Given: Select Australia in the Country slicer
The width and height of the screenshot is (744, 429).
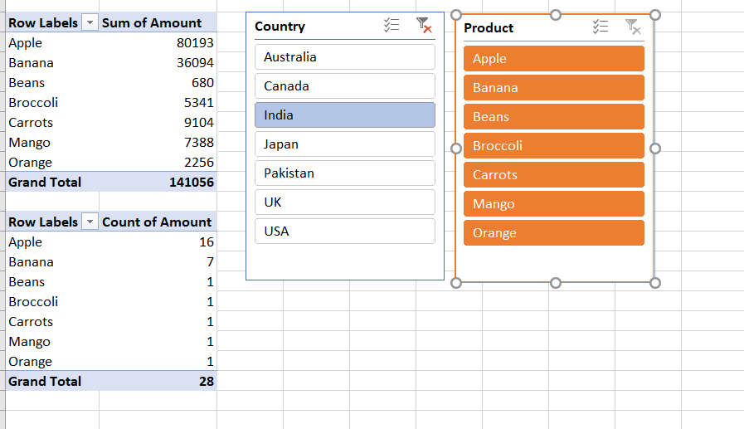Looking at the screenshot, I should [x=344, y=57].
